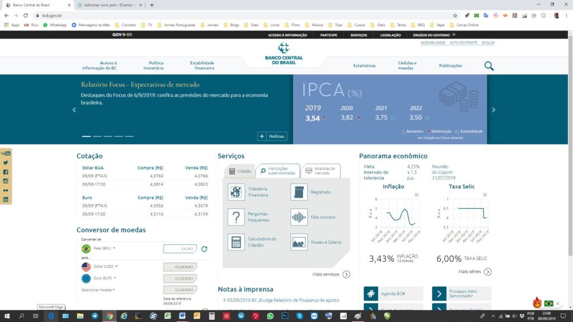Open the Fale conosco sound wave icon

pos(299,217)
